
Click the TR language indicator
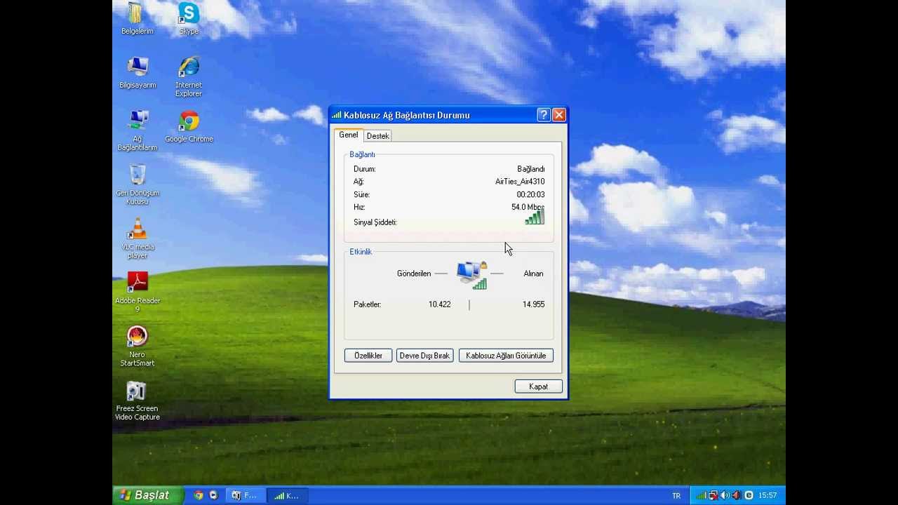[x=676, y=496]
